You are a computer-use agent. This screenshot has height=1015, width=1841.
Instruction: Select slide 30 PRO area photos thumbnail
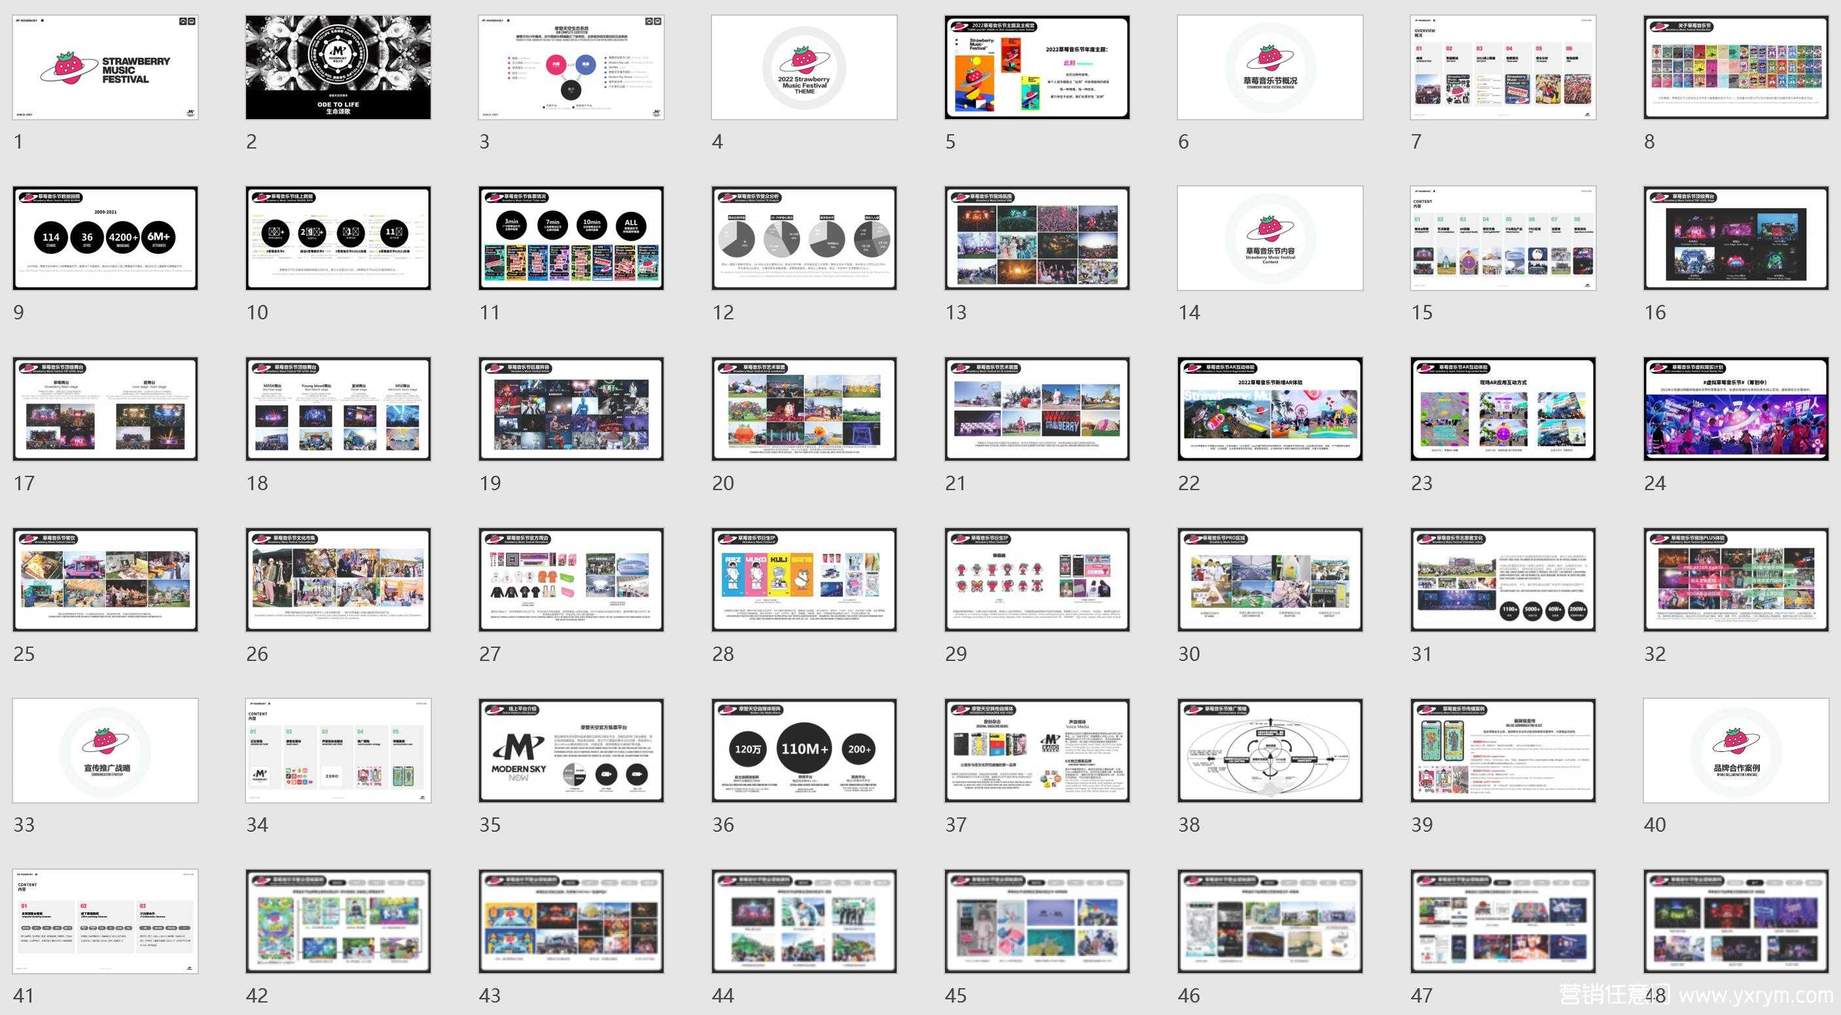tap(1270, 580)
